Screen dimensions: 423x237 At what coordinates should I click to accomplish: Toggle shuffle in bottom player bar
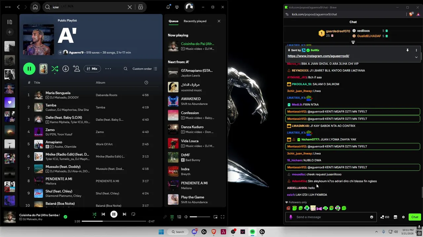[x=95, y=214]
